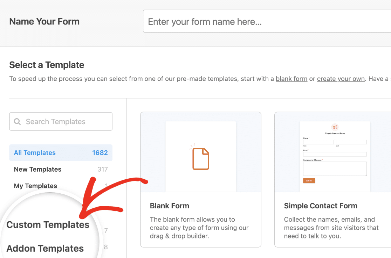
Task: Click the orange Submit button in preview
Action: pos(309,181)
